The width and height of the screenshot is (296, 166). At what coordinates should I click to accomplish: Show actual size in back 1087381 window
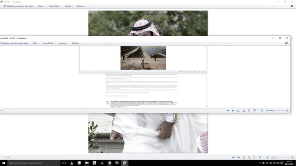tap(267, 157)
